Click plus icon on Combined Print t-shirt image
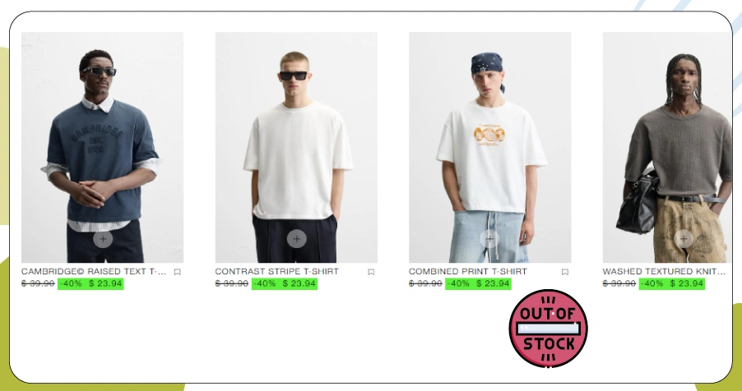Screen dimensions: 742x391 click(489, 239)
